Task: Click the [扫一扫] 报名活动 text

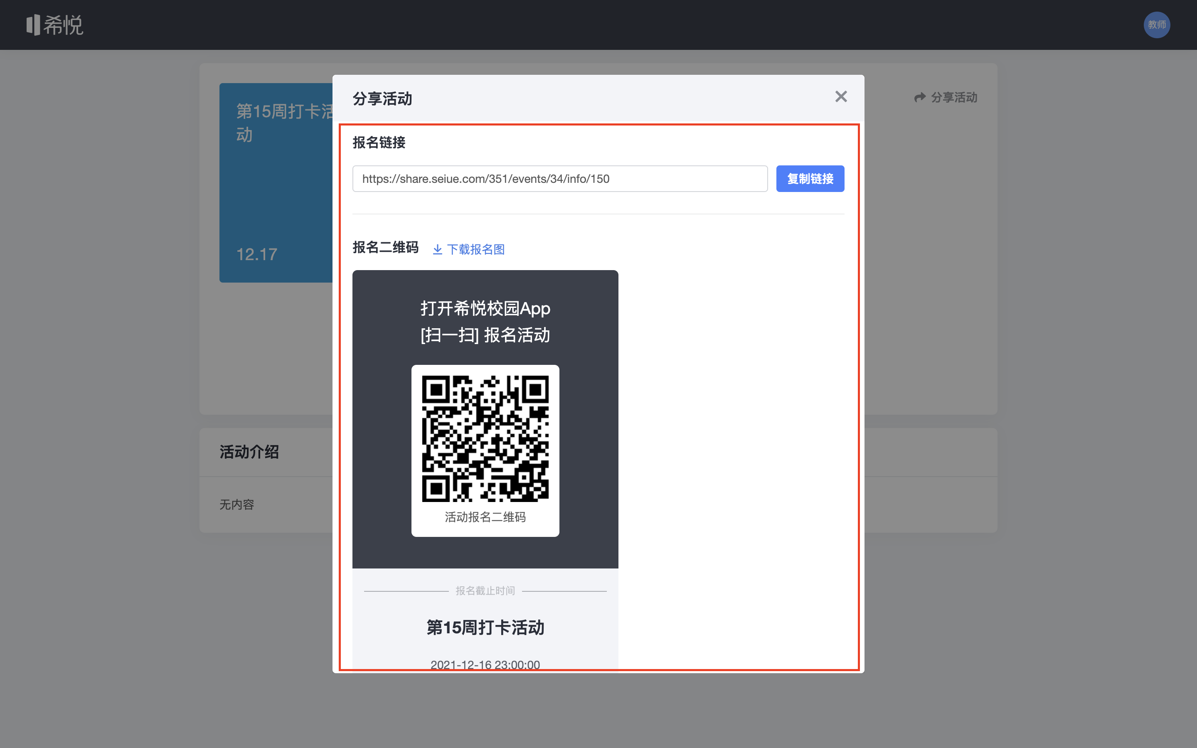Action: tap(485, 335)
